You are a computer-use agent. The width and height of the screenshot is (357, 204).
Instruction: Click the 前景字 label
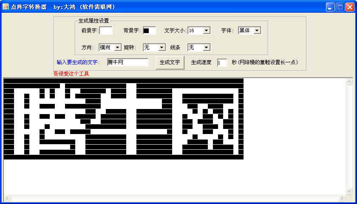tap(90, 31)
